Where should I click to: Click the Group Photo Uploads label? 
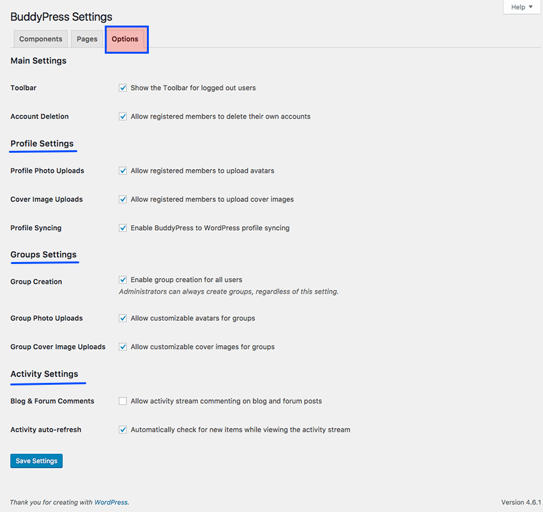[x=47, y=318]
